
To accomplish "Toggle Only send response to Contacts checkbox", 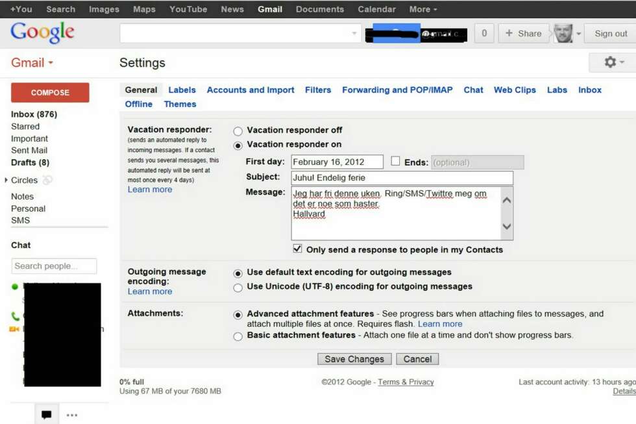I will click(297, 249).
